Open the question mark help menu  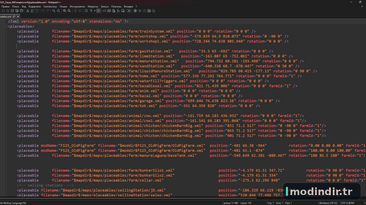(x=136, y=6)
